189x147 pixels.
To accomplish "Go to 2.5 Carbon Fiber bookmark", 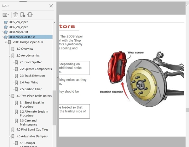I will 31,89.
